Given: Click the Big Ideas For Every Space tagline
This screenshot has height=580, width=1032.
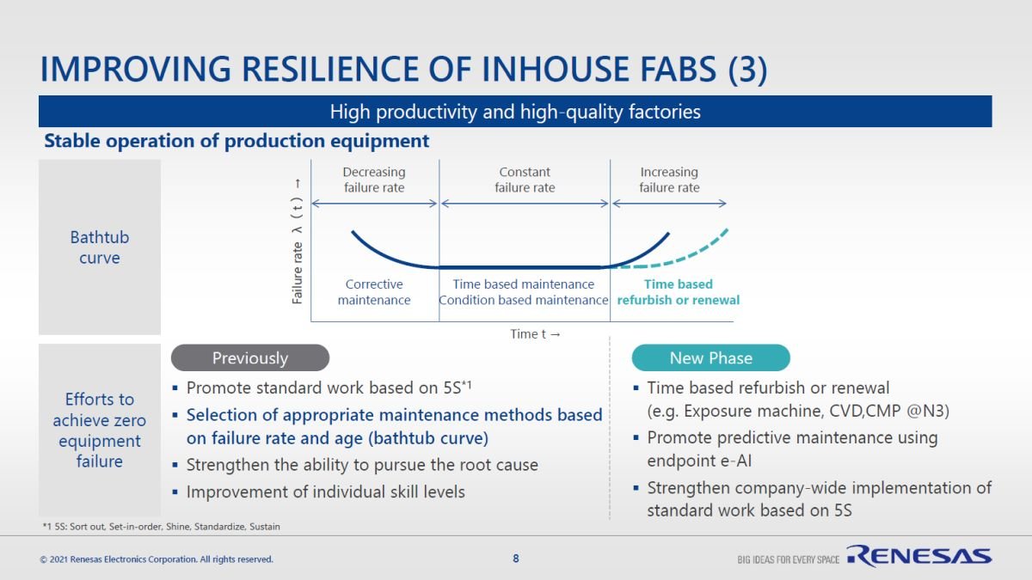Looking at the screenshot, I should tap(788, 560).
